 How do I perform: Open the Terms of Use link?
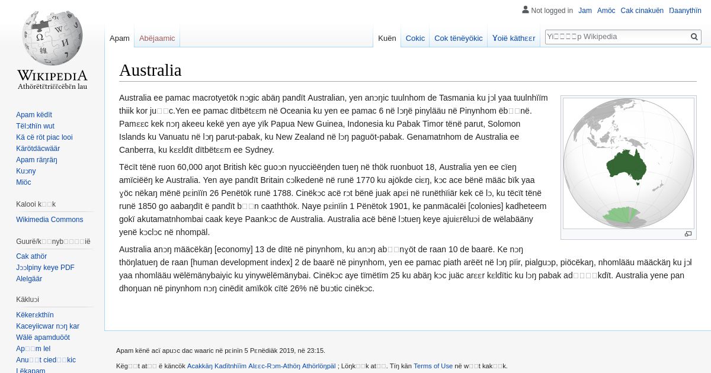coord(433,366)
